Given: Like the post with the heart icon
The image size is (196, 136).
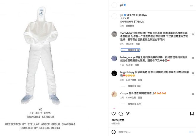Looking at the screenshot, I should pos(113,113).
